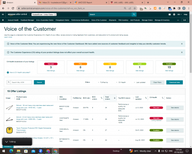Image resolution: width=192 pixels, height=154 pixels.
Task: Open A-to-z Guarantee Claims
Action: tap(45, 20)
